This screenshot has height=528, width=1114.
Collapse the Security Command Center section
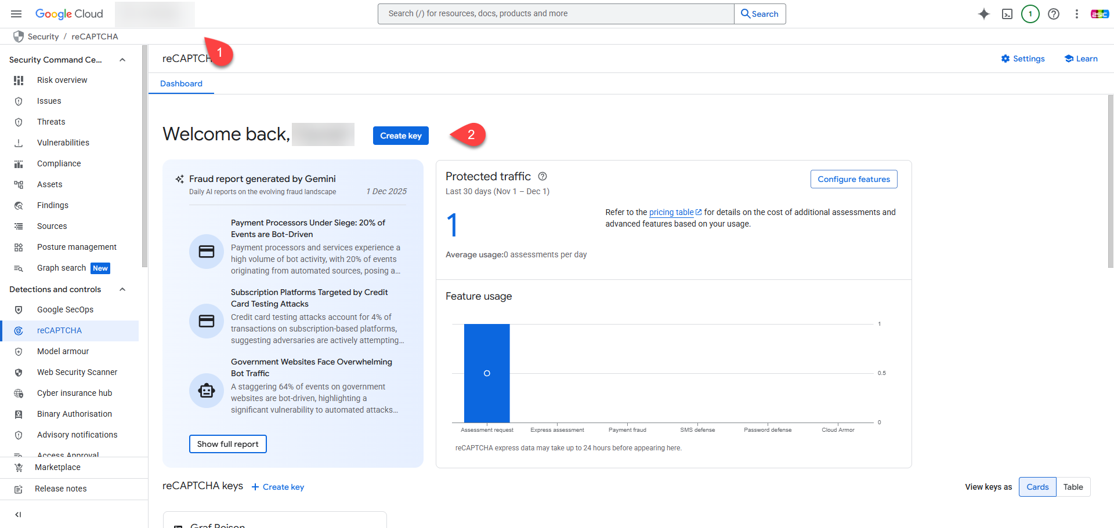pos(122,60)
